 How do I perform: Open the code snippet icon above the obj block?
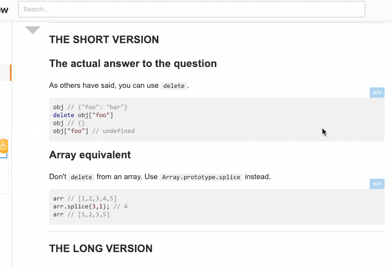coord(377,92)
